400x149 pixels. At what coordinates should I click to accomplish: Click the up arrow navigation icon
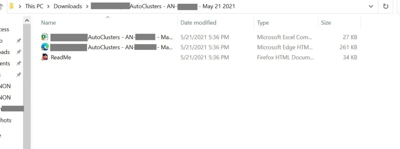1,6
